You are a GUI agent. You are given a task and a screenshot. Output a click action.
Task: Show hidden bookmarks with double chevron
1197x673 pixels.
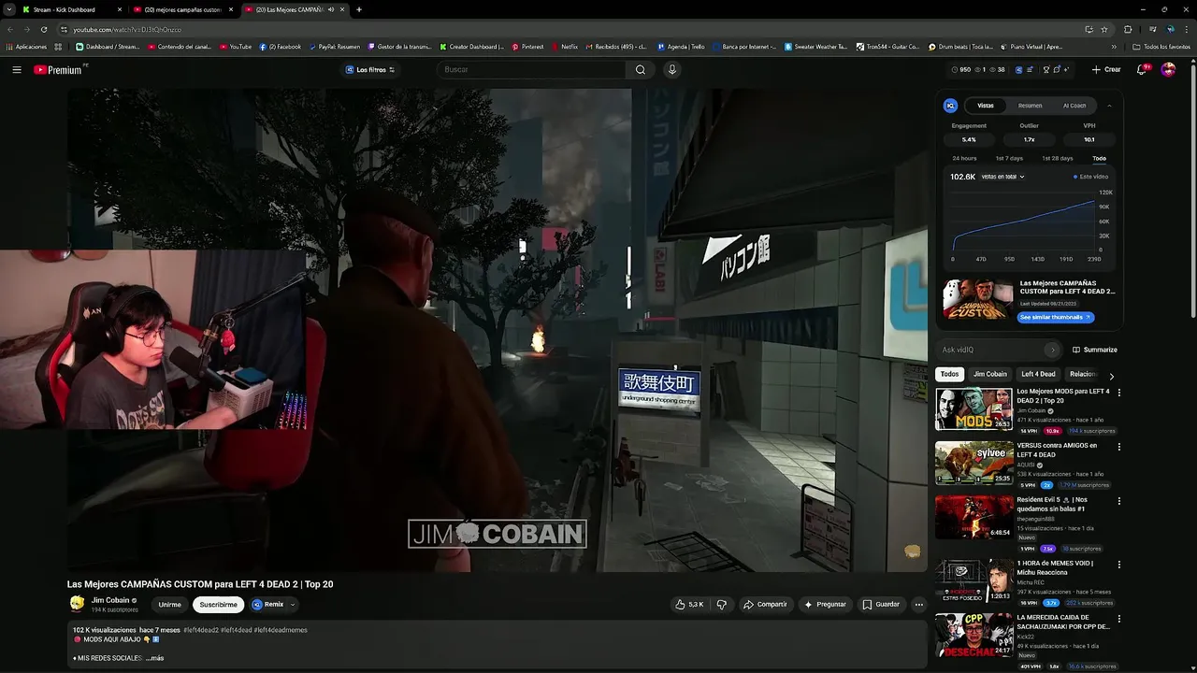coord(1114,46)
